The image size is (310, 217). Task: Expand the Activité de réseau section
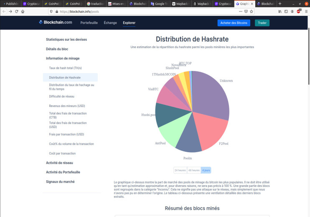click(59, 163)
